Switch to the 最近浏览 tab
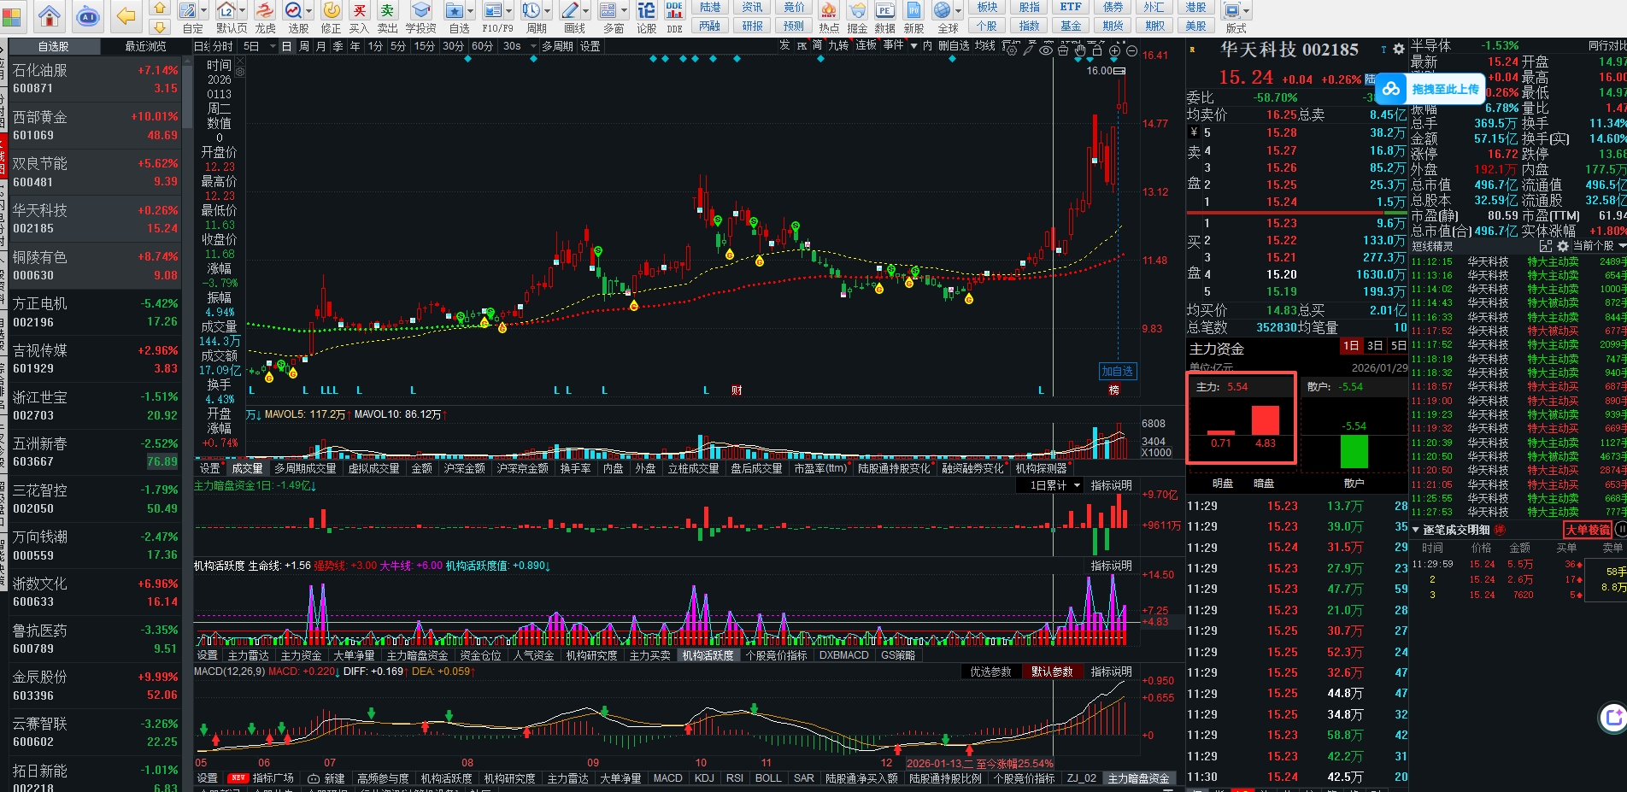 146,46
